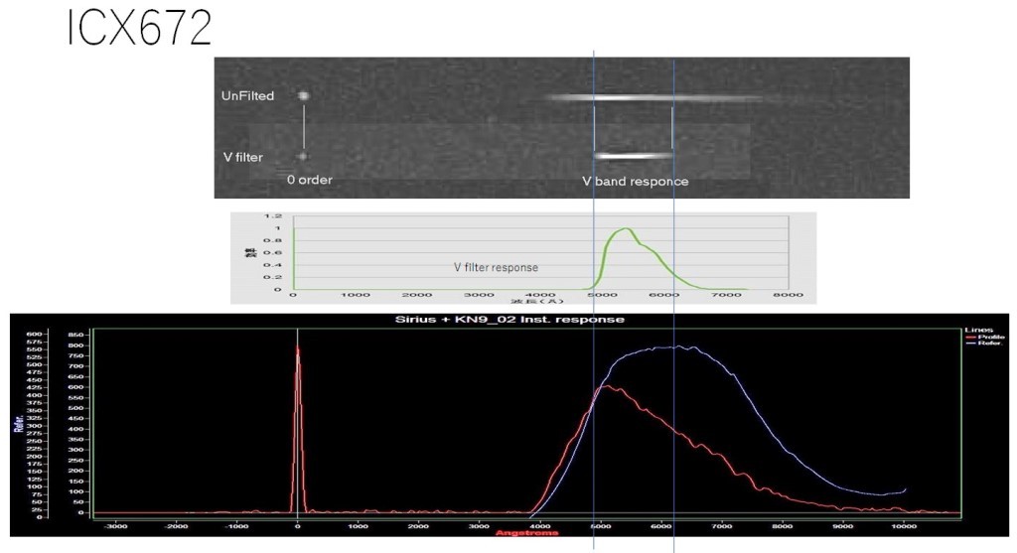The image size is (1017, 553).
Task: Select the 1000 tick on the green chart axis
Action: pyautogui.click(x=356, y=295)
